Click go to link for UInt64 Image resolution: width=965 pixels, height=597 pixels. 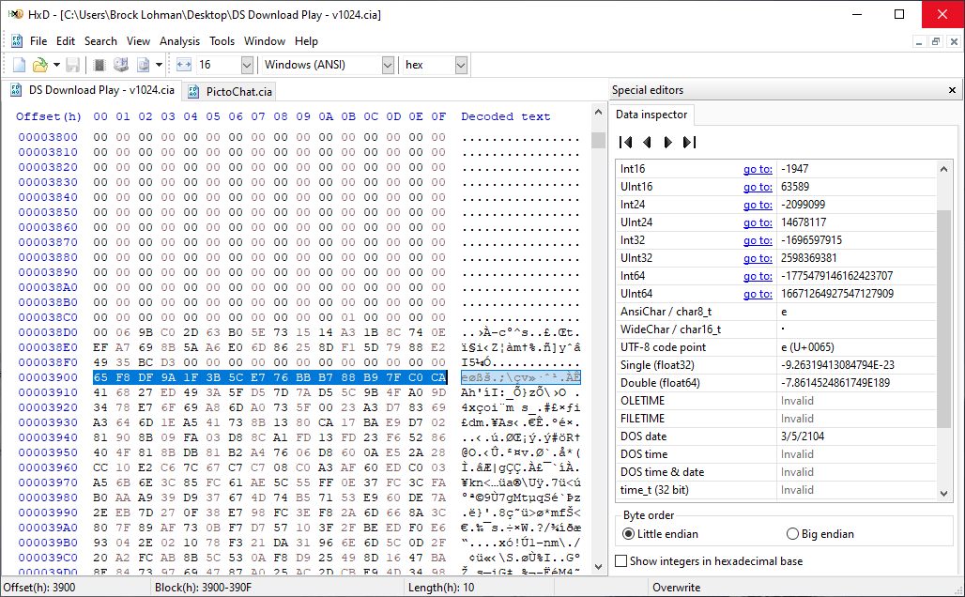coord(758,294)
